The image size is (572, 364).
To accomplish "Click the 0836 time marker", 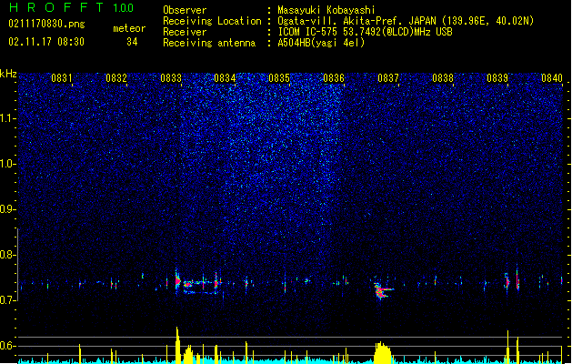I will [x=334, y=78].
